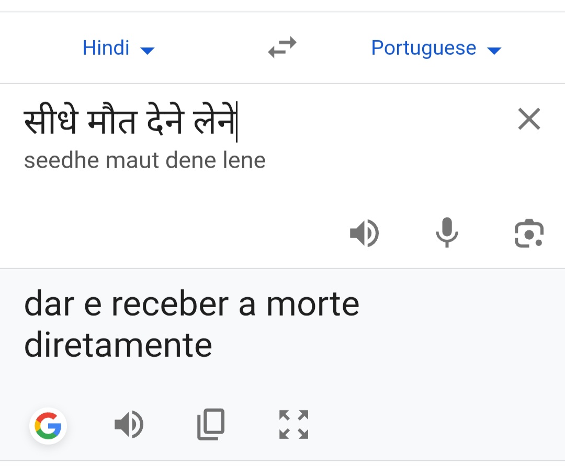Play audio of the Portuguese translation
Screen dimensions: 565x466
pyautogui.click(x=129, y=424)
